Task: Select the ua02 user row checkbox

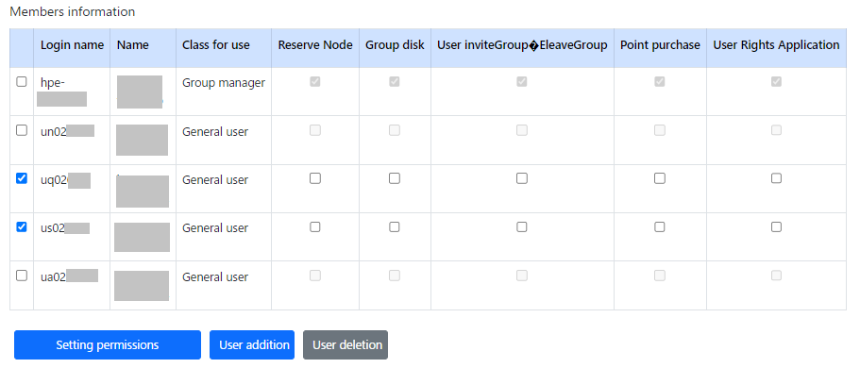Action: tap(22, 276)
